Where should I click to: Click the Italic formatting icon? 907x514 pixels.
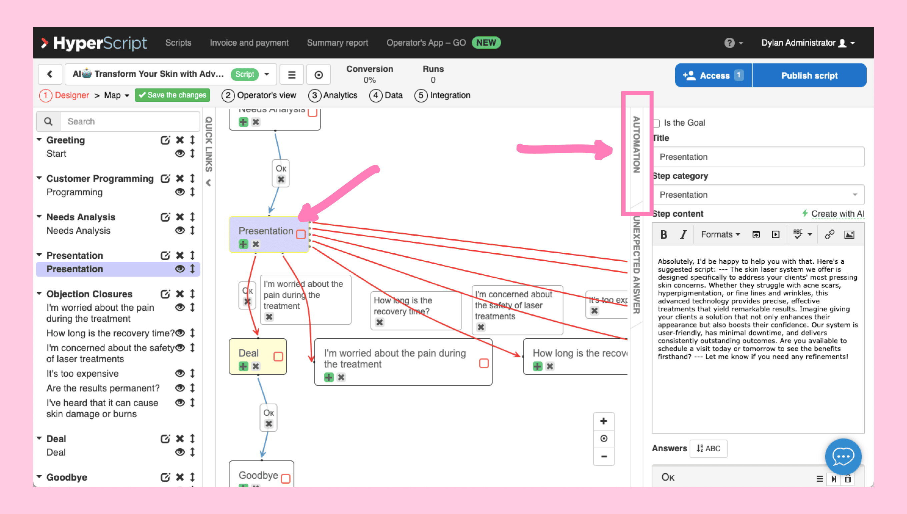click(x=683, y=234)
